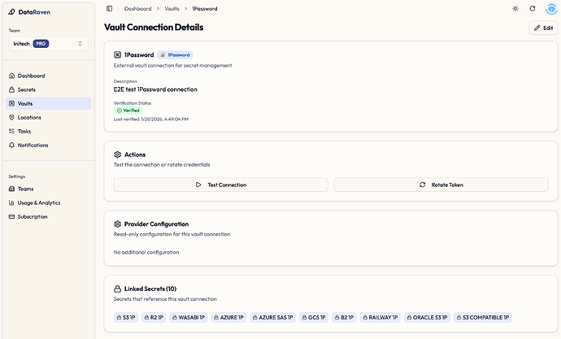Click the Edit button

[543, 28]
